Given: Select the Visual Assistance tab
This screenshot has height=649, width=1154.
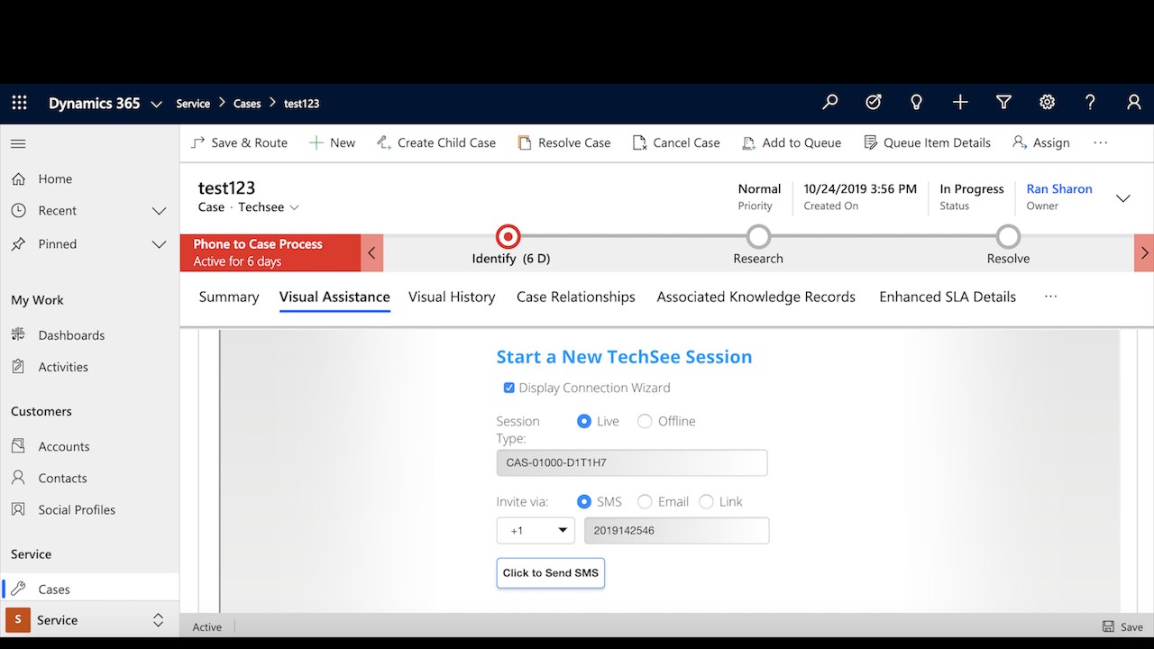Looking at the screenshot, I should pyautogui.click(x=334, y=297).
